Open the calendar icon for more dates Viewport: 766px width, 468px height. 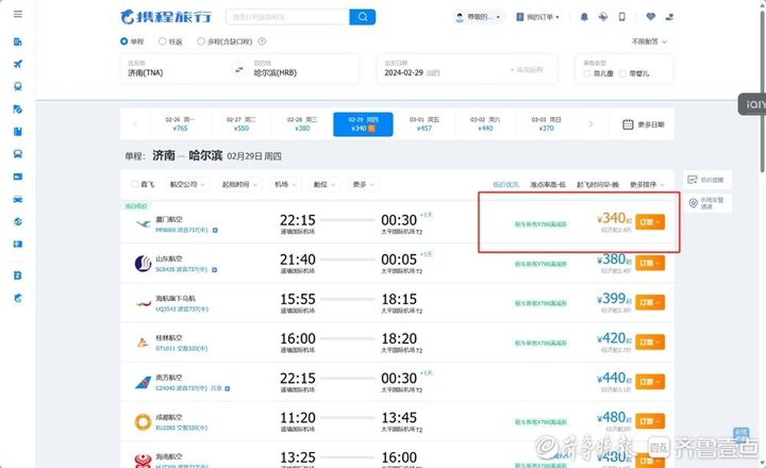[x=628, y=125]
